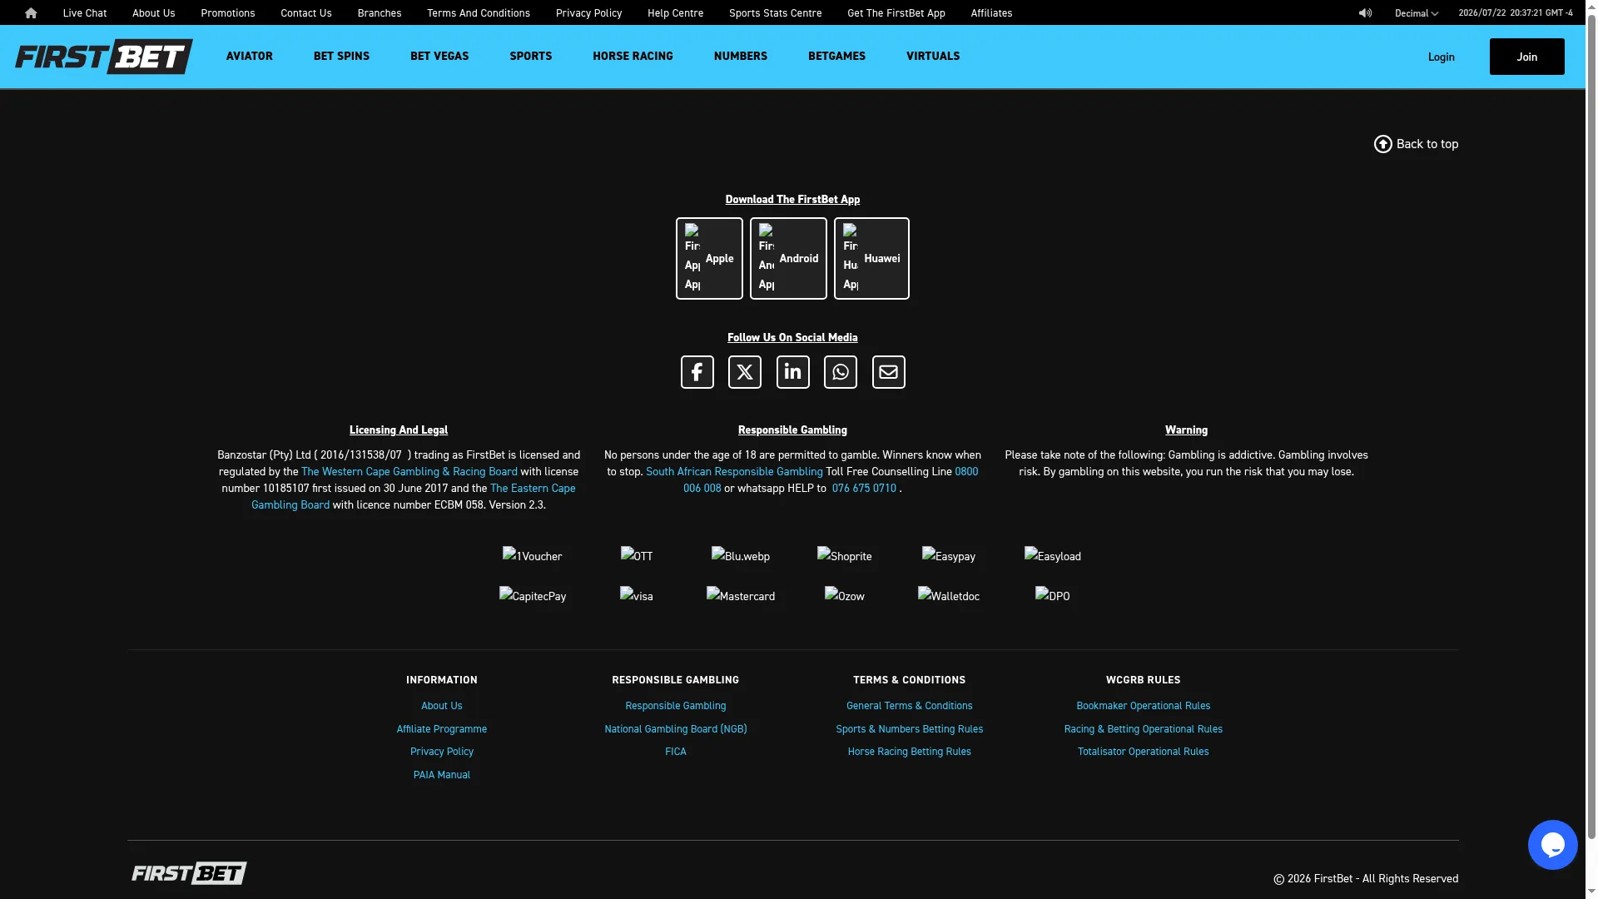
Task: Open the Facebook social media icon
Action: [x=697, y=372]
